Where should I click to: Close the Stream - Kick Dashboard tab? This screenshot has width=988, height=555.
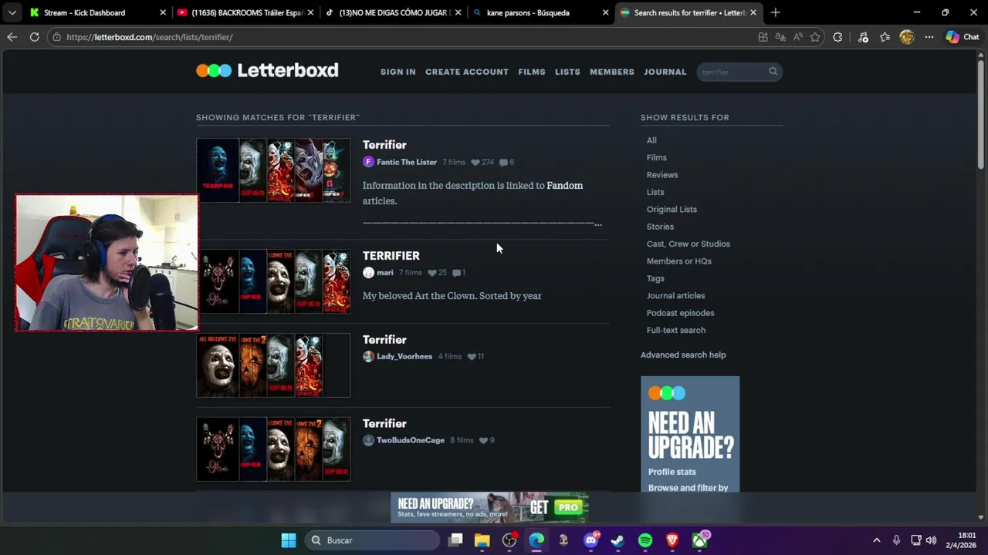tap(162, 12)
